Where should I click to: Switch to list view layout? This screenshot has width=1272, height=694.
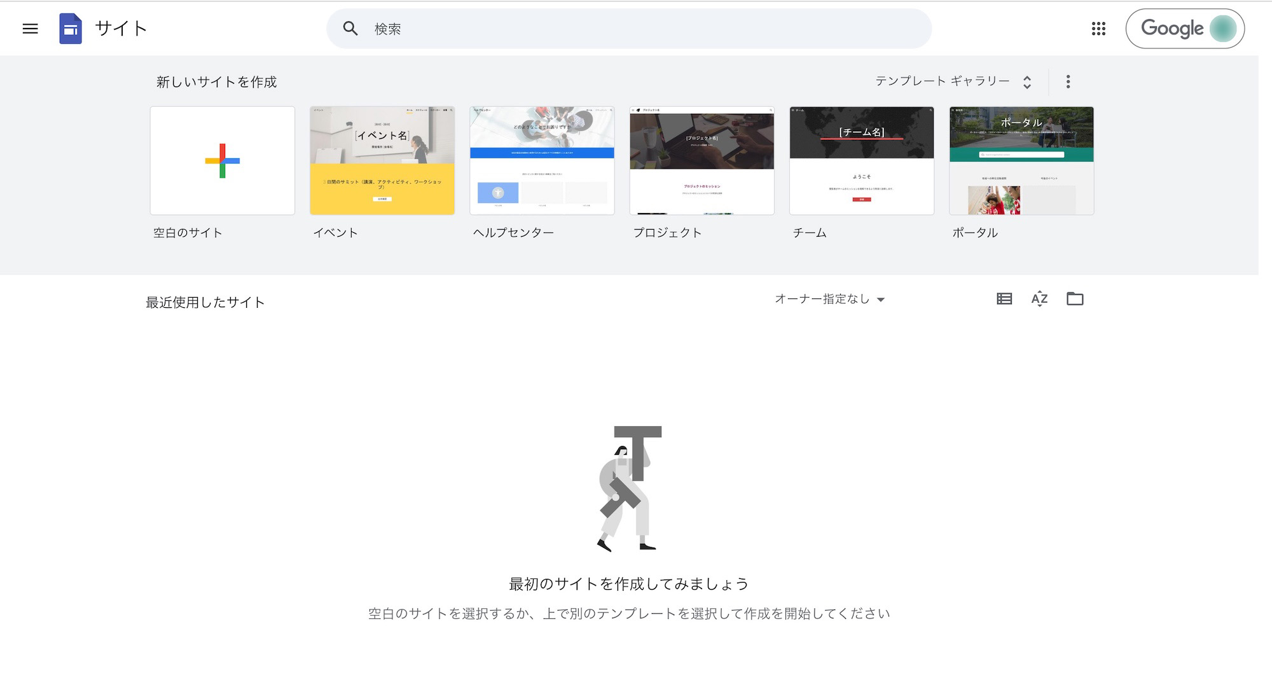[1004, 299]
